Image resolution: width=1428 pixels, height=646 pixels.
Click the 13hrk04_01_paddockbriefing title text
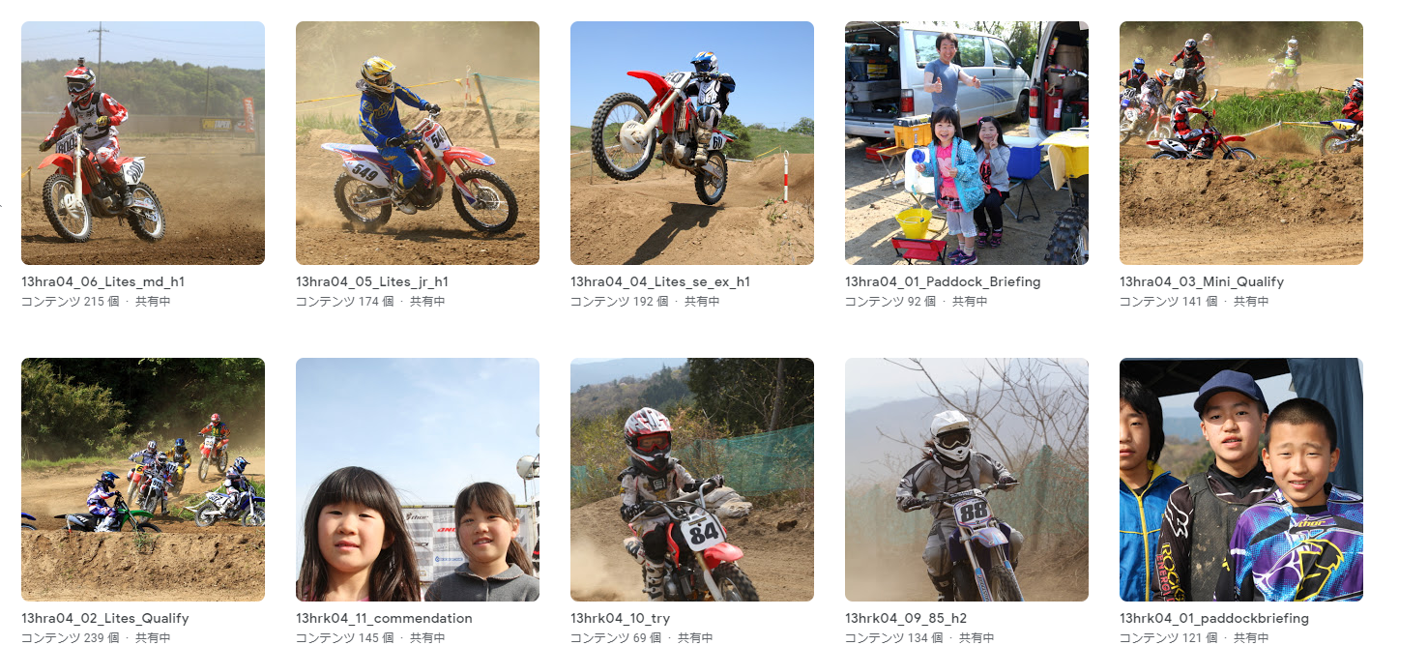(x=1214, y=619)
